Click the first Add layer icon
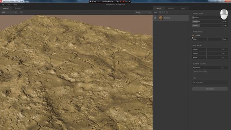 (160, 12)
